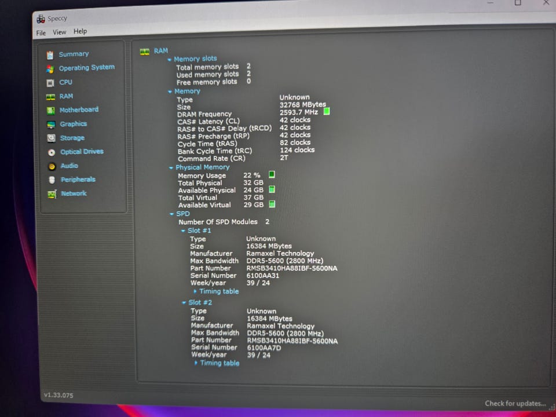Click the Summary clipboard icon in sidebar
This screenshot has width=556, height=417.
tap(50, 55)
